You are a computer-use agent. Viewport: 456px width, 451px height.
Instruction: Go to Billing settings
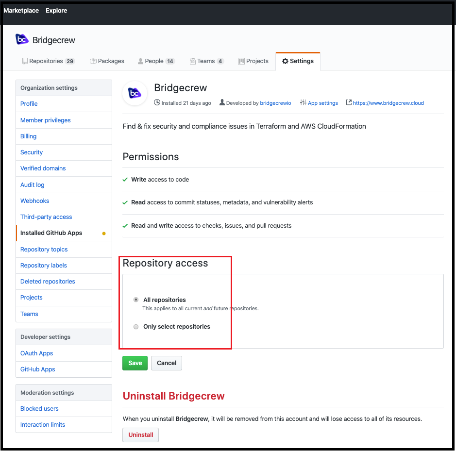click(x=64, y=136)
